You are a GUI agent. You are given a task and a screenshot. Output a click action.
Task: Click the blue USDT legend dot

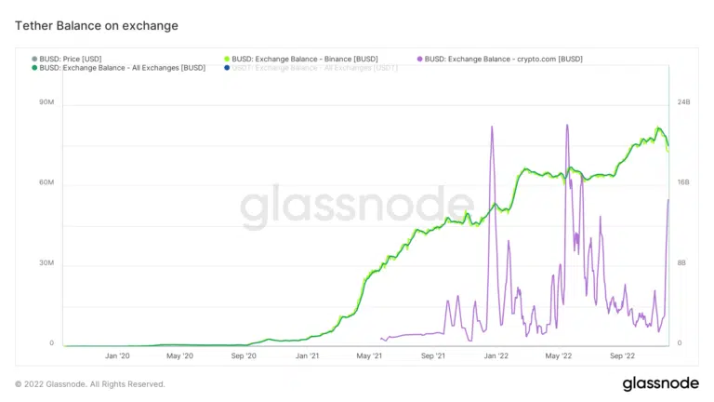[x=228, y=68]
